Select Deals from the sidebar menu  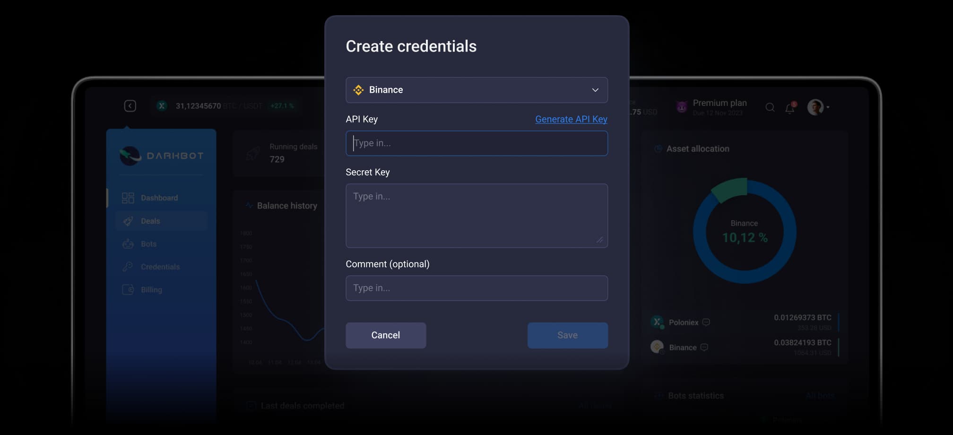150,221
